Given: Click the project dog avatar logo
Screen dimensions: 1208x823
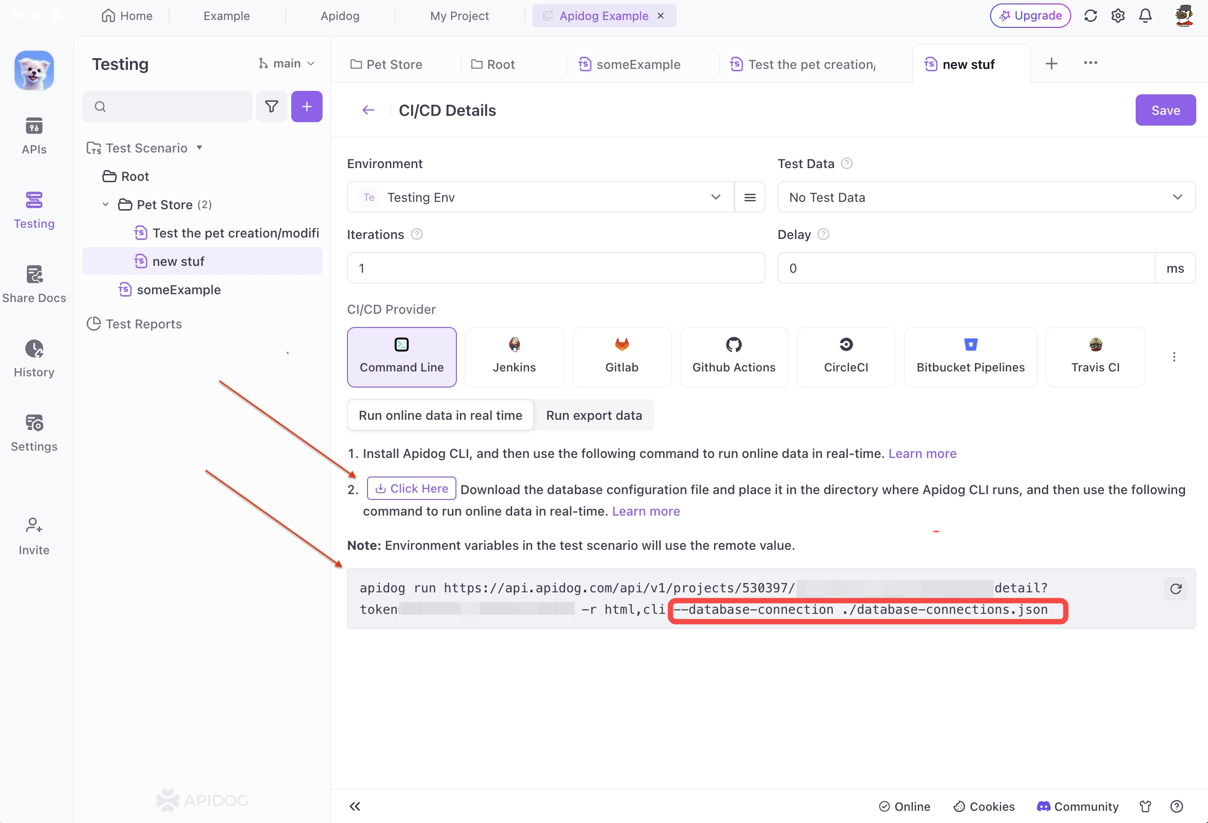Looking at the screenshot, I should coord(34,70).
